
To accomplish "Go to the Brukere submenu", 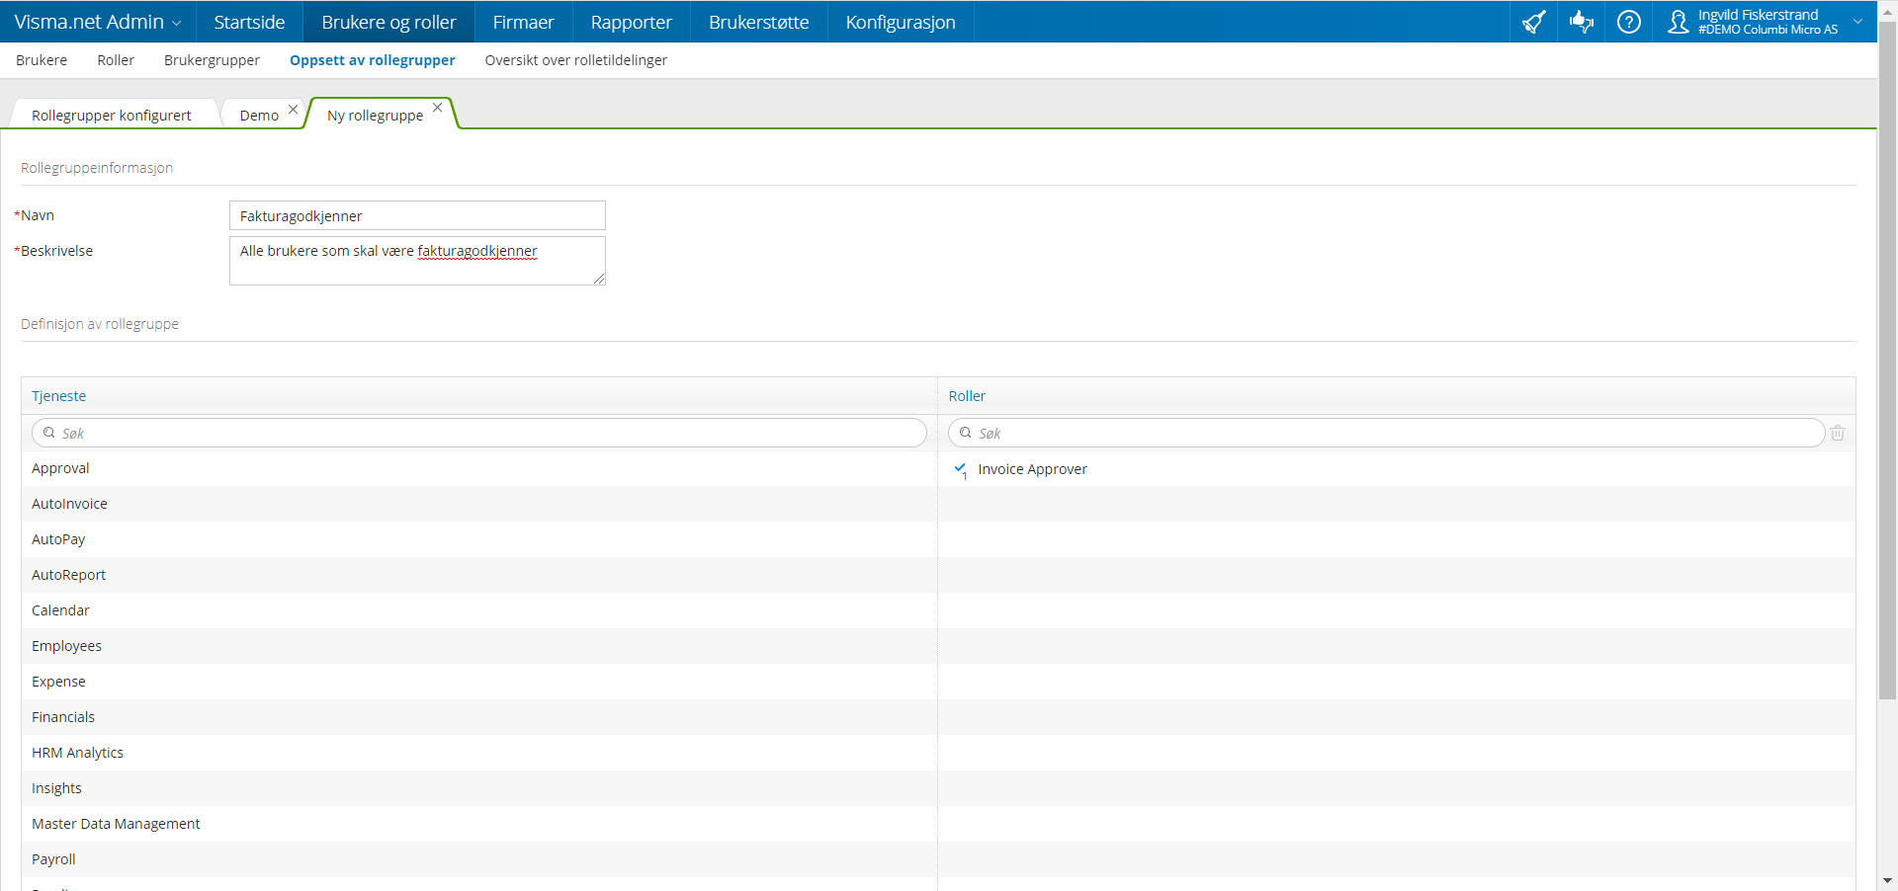I will click(x=42, y=60).
